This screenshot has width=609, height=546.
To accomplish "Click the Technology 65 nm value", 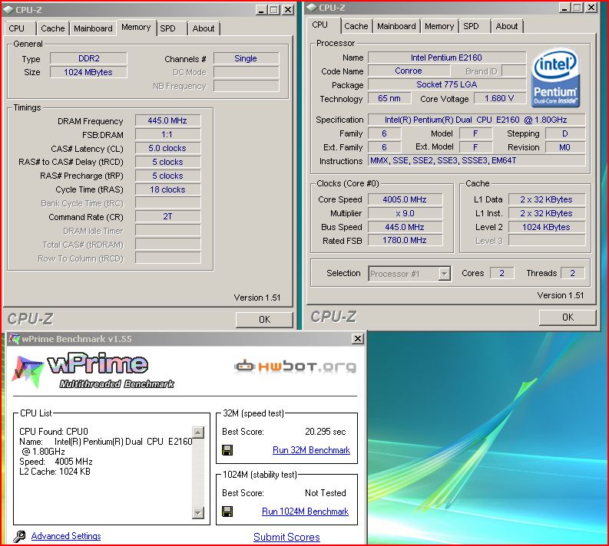I will tap(389, 98).
